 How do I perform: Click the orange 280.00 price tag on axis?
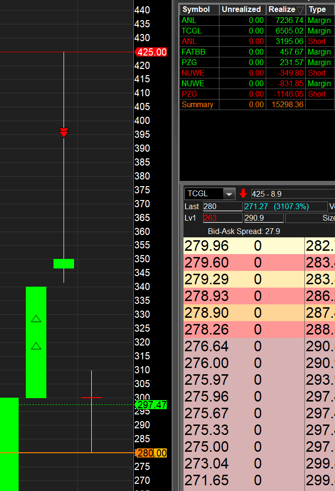pos(151,453)
